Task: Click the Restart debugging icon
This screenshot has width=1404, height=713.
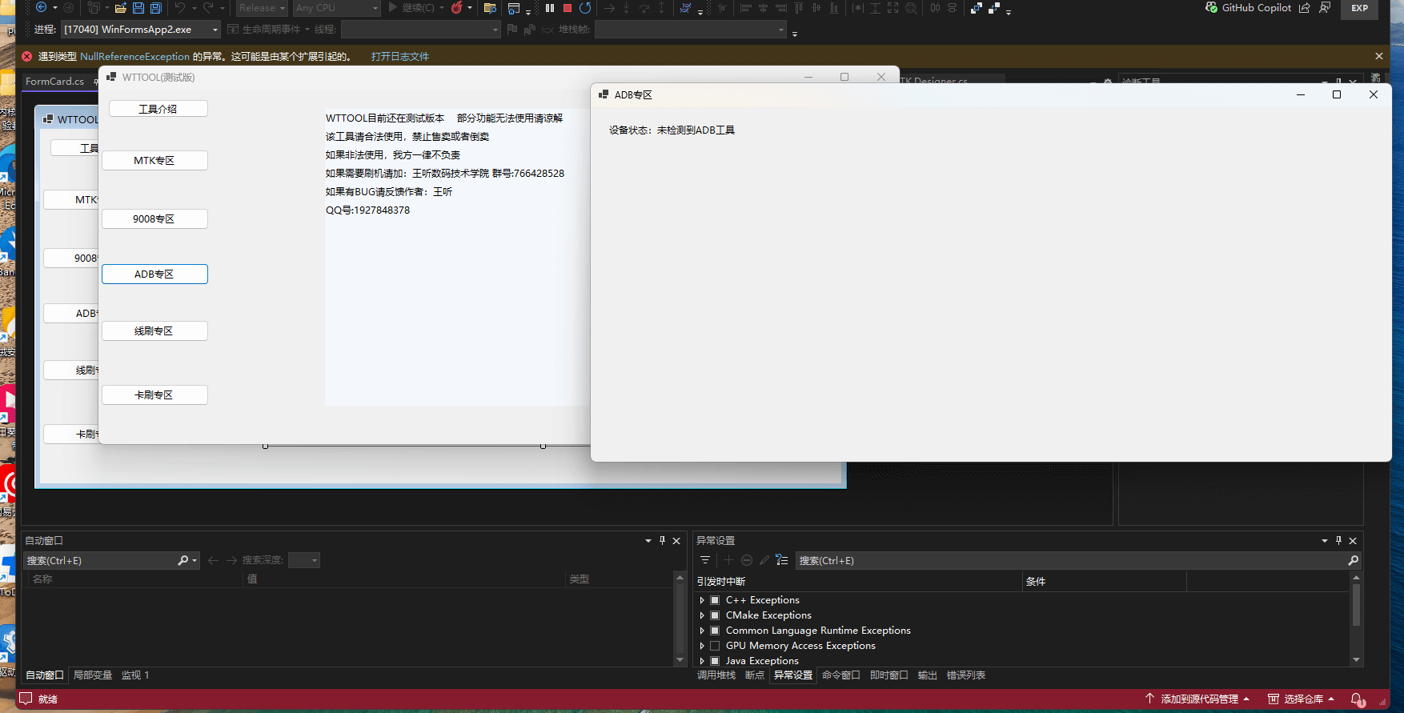Action: tap(585, 8)
